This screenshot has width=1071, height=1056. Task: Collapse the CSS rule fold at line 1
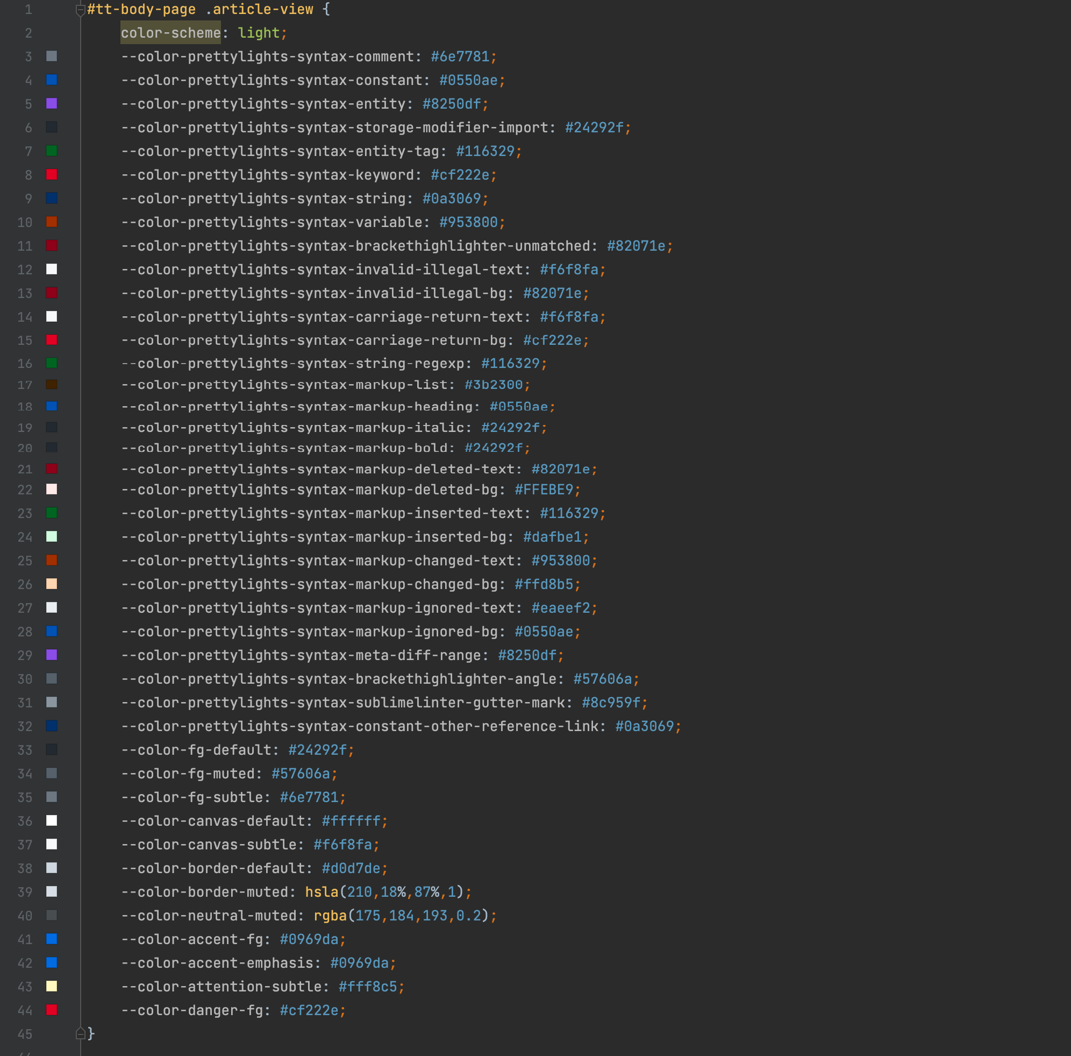(x=80, y=10)
